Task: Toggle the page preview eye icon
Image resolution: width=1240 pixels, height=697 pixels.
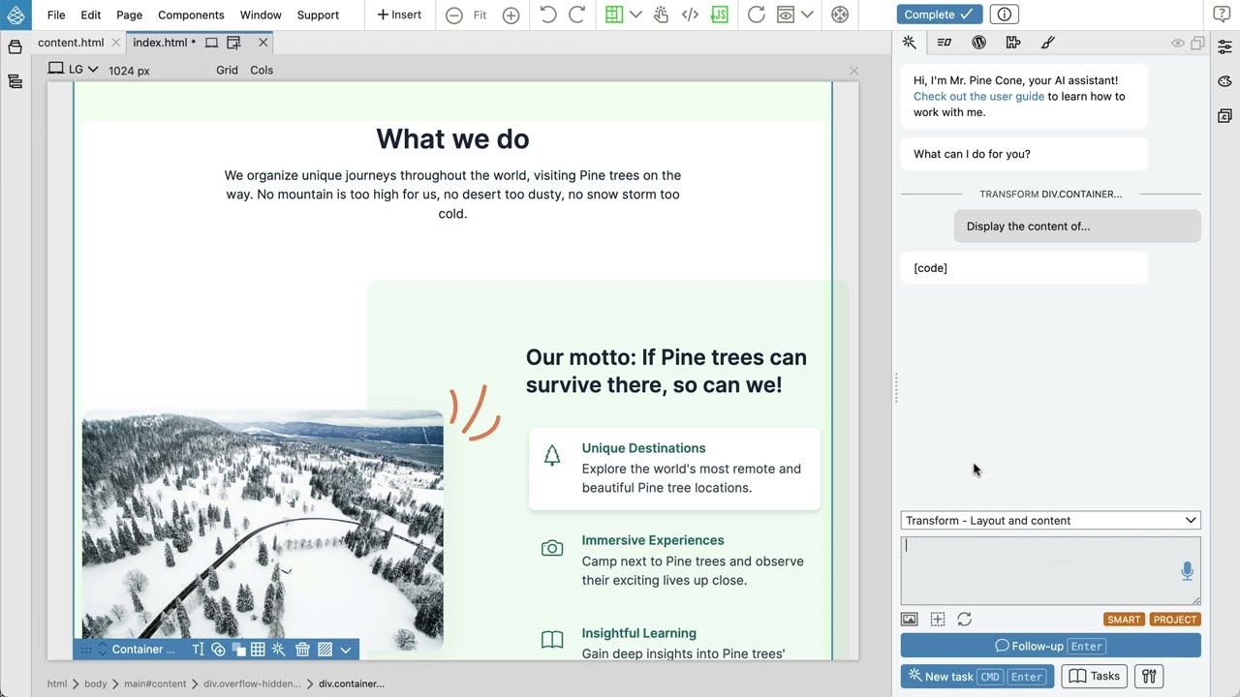Action: (x=786, y=15)
